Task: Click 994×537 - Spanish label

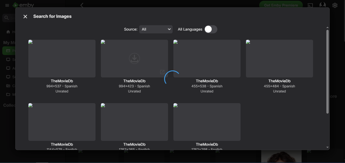Action: click(62, 86)
